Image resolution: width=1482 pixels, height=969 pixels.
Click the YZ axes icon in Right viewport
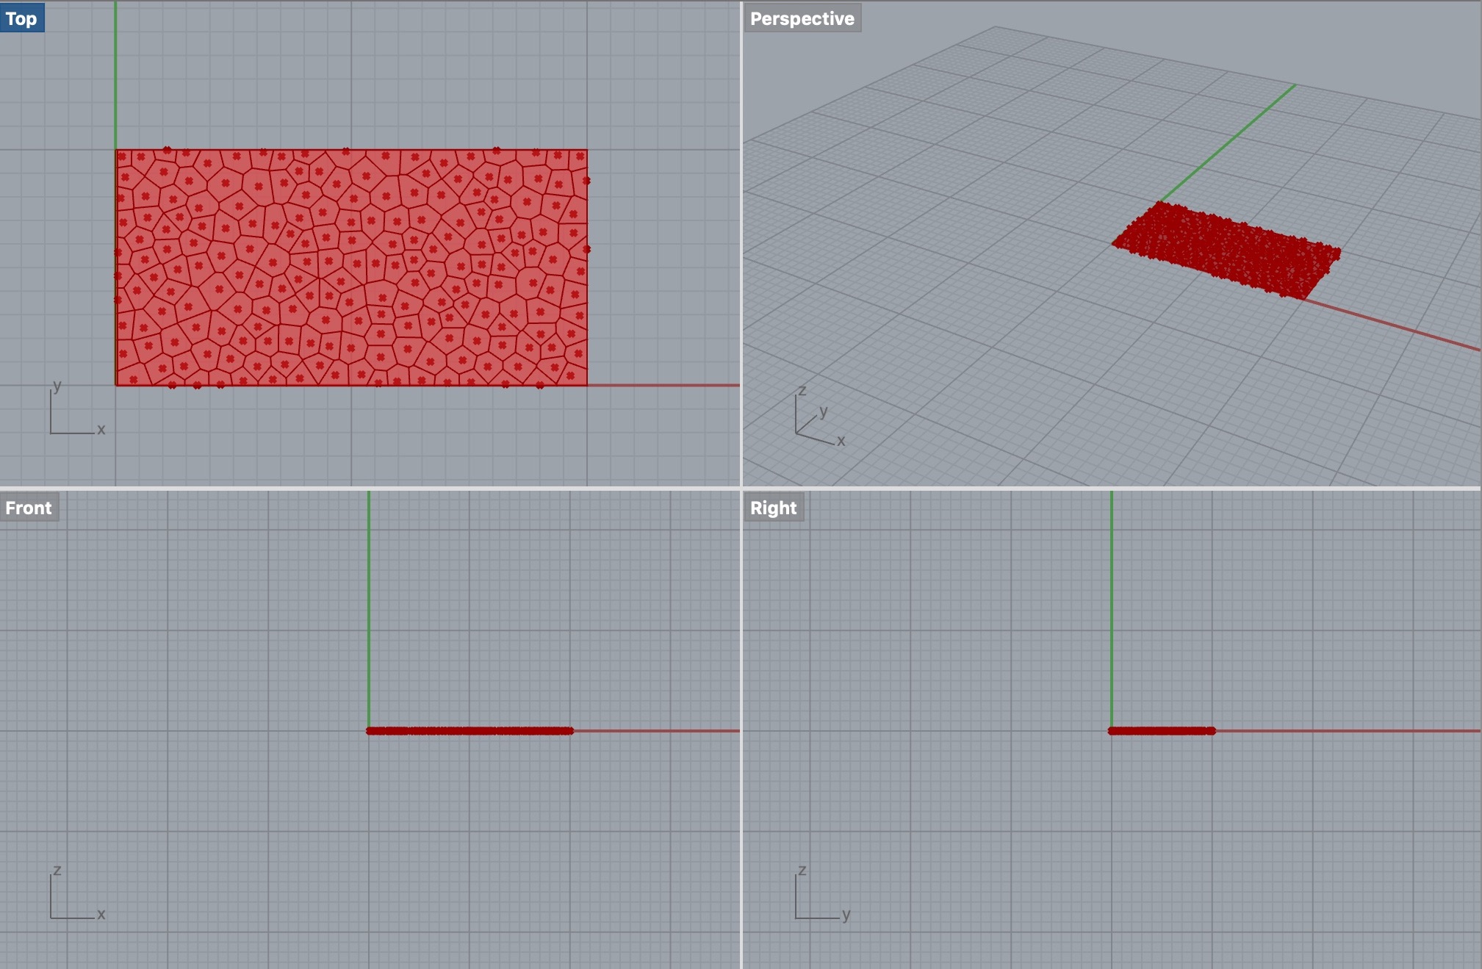tap(818, 898)
